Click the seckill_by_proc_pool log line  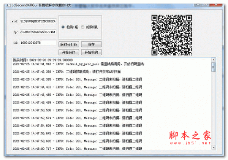click(78, 64)
